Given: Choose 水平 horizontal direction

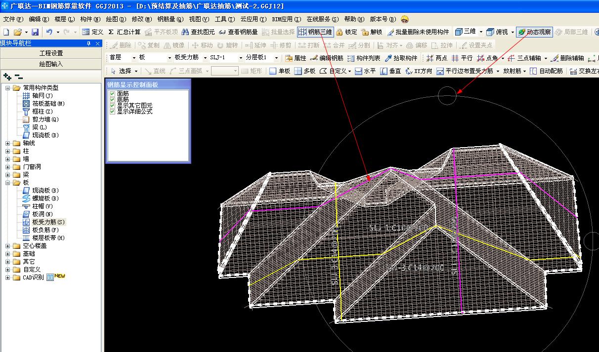Looking at the screenshot, I should [x=365, y=71].
